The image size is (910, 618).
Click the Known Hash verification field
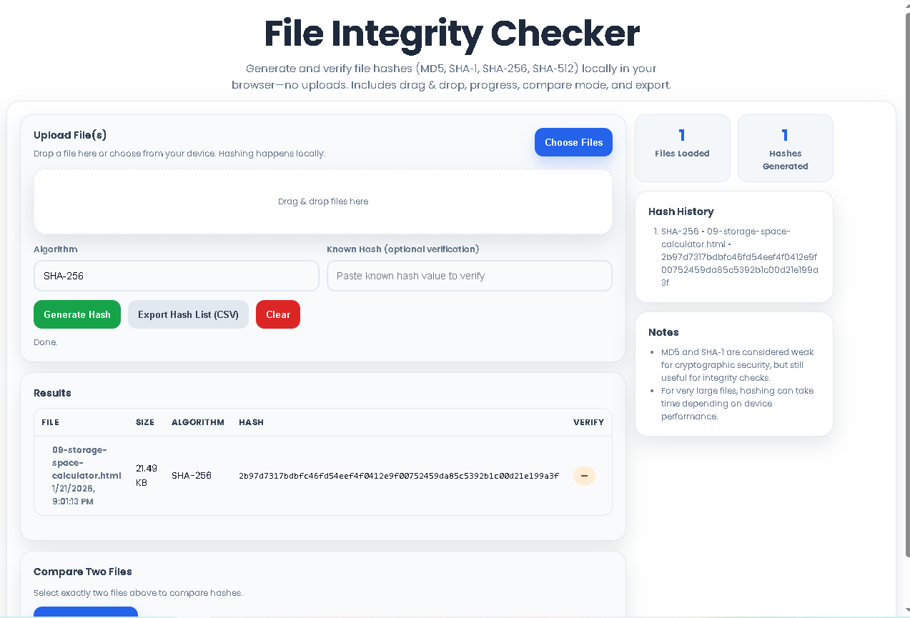pos(469,276)
